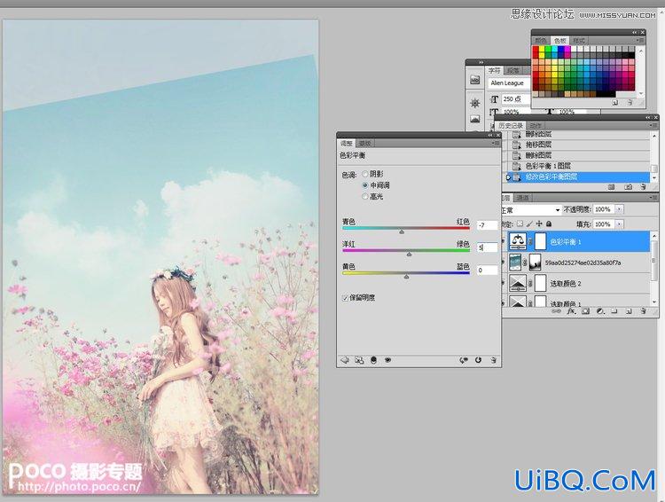
Task: Switch to the 动作 (Actions) tab
Action: coord(536,126)
